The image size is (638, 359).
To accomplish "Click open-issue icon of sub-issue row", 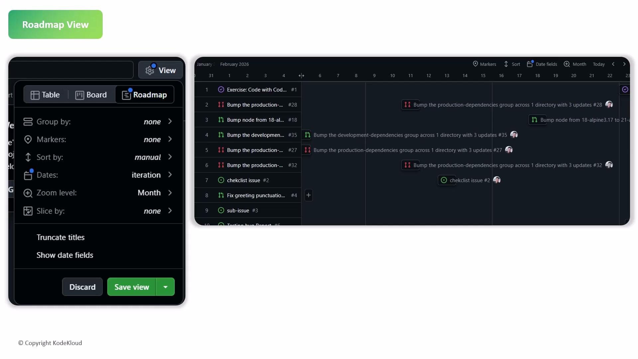I will coord(221,210).
